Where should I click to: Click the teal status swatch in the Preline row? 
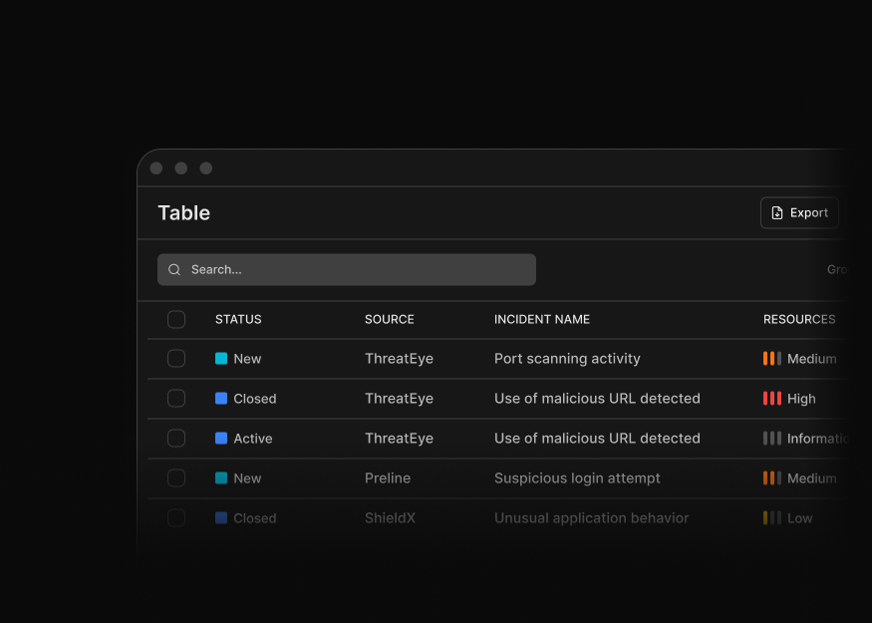221,478
